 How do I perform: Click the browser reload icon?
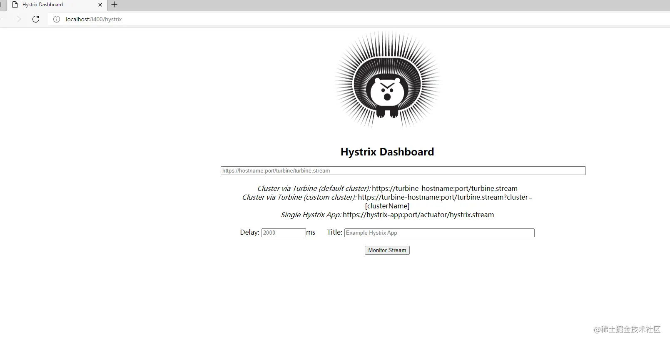point(36,19)
